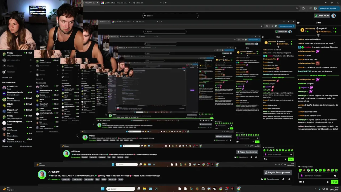Open Chrome extensions puzzle icon
The width and height of the screenshot is (341, 192).
tap(303, 8)
